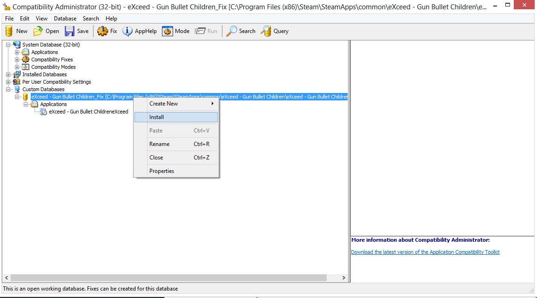Viewport: 537px width, 298px height.
Task: Click the horizontal scrollbar thumb
Action: [168, 278]
